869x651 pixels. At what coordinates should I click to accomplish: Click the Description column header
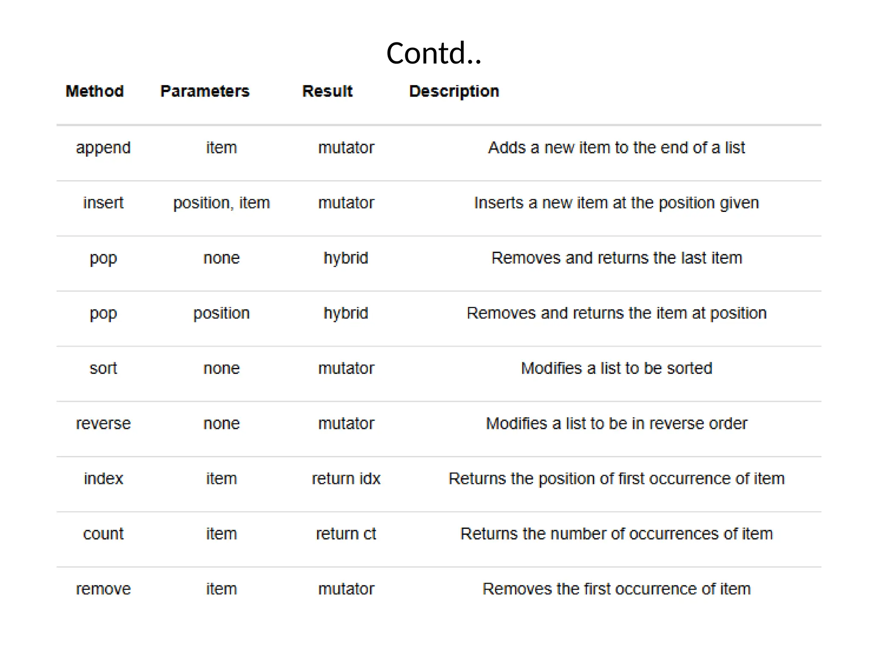pyautogui.click(x=454, y=91)
